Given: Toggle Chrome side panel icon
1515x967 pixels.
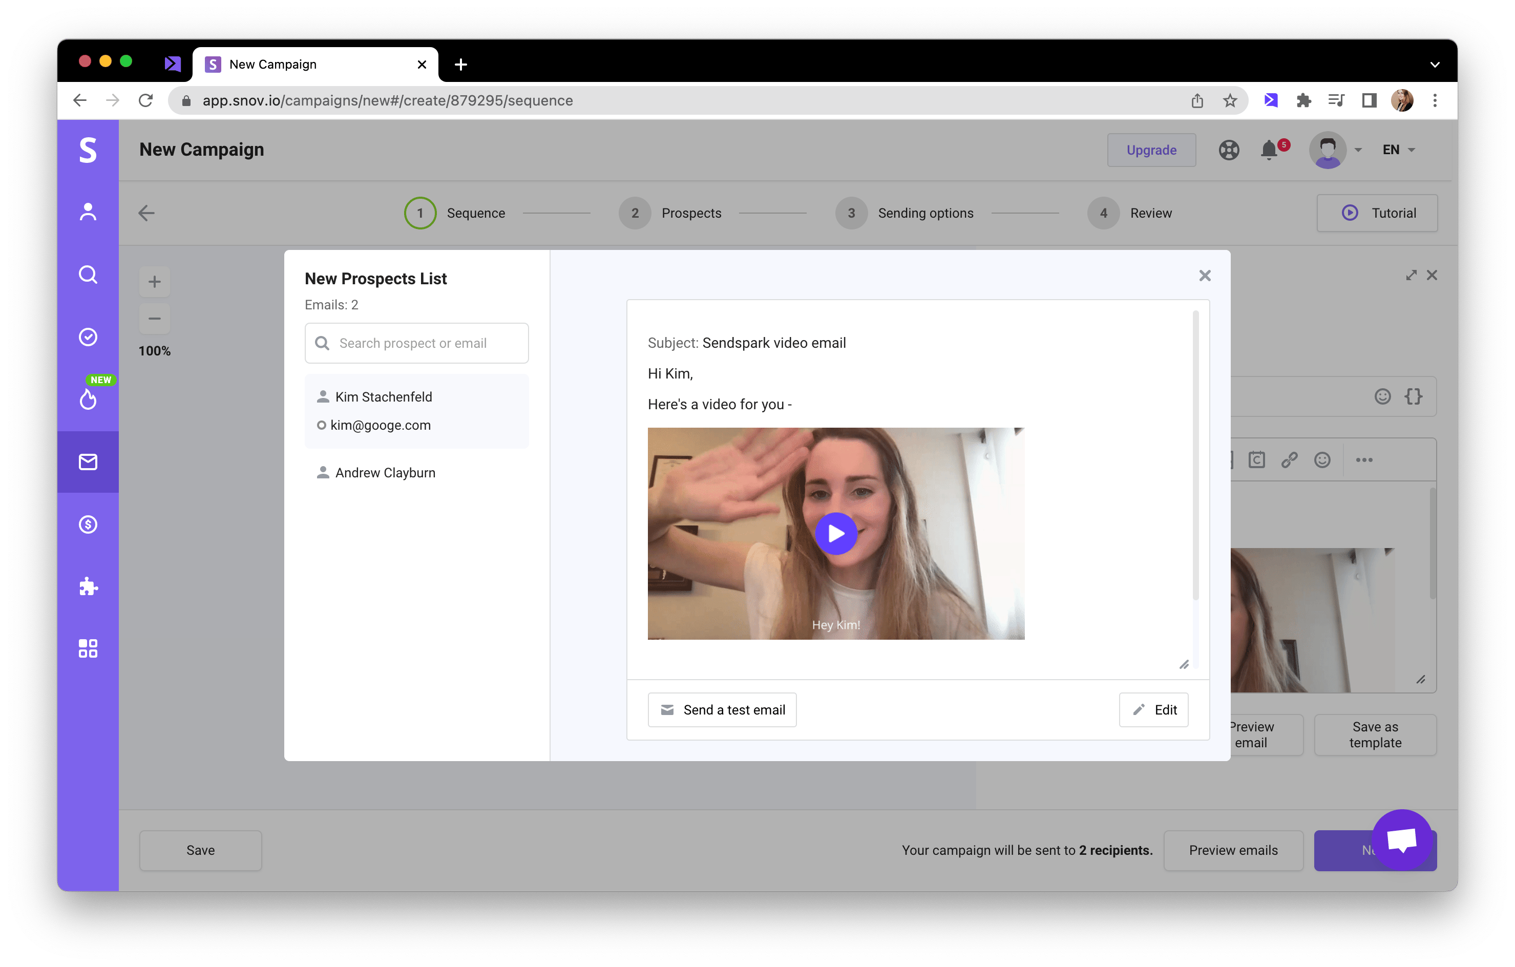Looking at the screenshot, I should click(1369, 100).
